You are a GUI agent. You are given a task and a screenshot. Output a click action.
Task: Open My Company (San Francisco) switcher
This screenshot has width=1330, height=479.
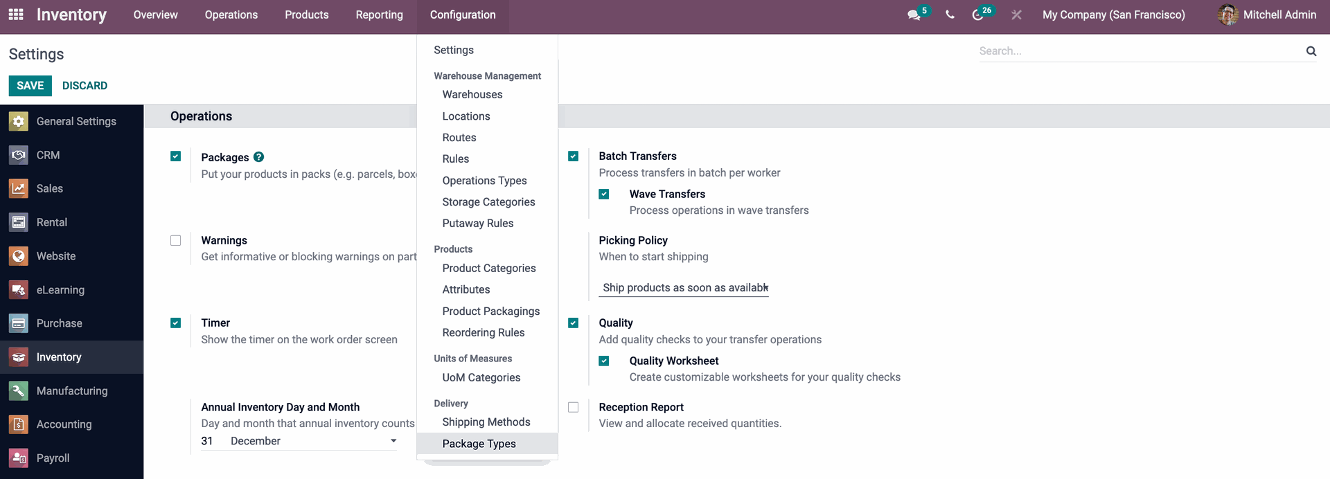click(x=1113, y=15)
